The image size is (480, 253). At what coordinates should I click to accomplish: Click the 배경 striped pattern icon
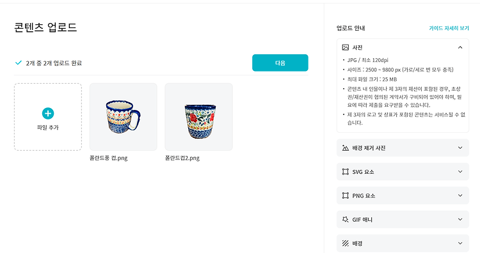coord(346,243)
